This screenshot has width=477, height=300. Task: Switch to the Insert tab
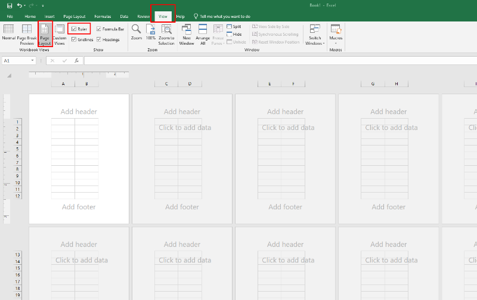point(49,17)
